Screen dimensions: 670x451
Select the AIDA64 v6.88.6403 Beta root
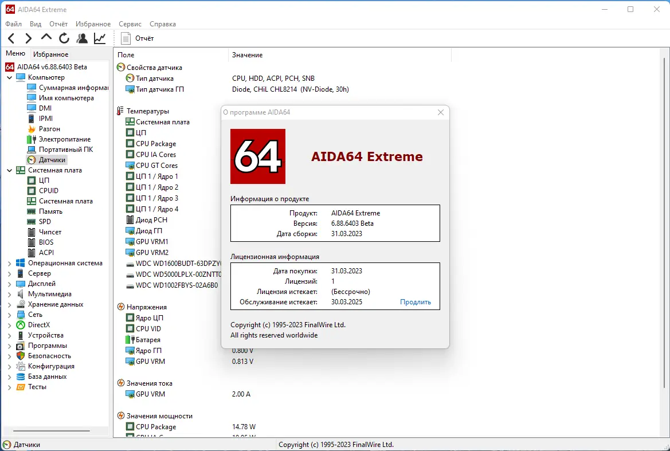click(x=46, y=67)
